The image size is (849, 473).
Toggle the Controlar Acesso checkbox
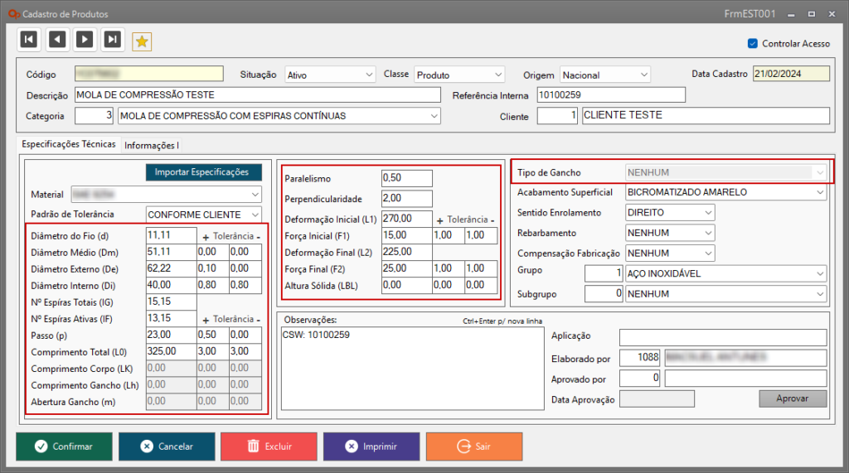pyautogui.click(x=753, y=44)
